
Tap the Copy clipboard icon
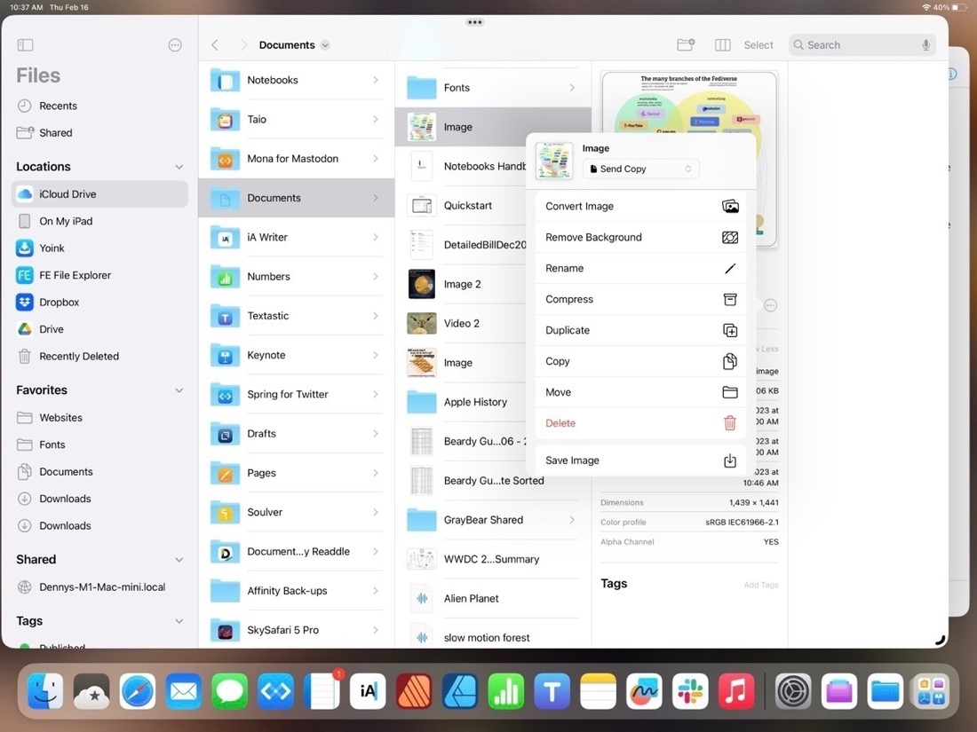coord(730,361)
